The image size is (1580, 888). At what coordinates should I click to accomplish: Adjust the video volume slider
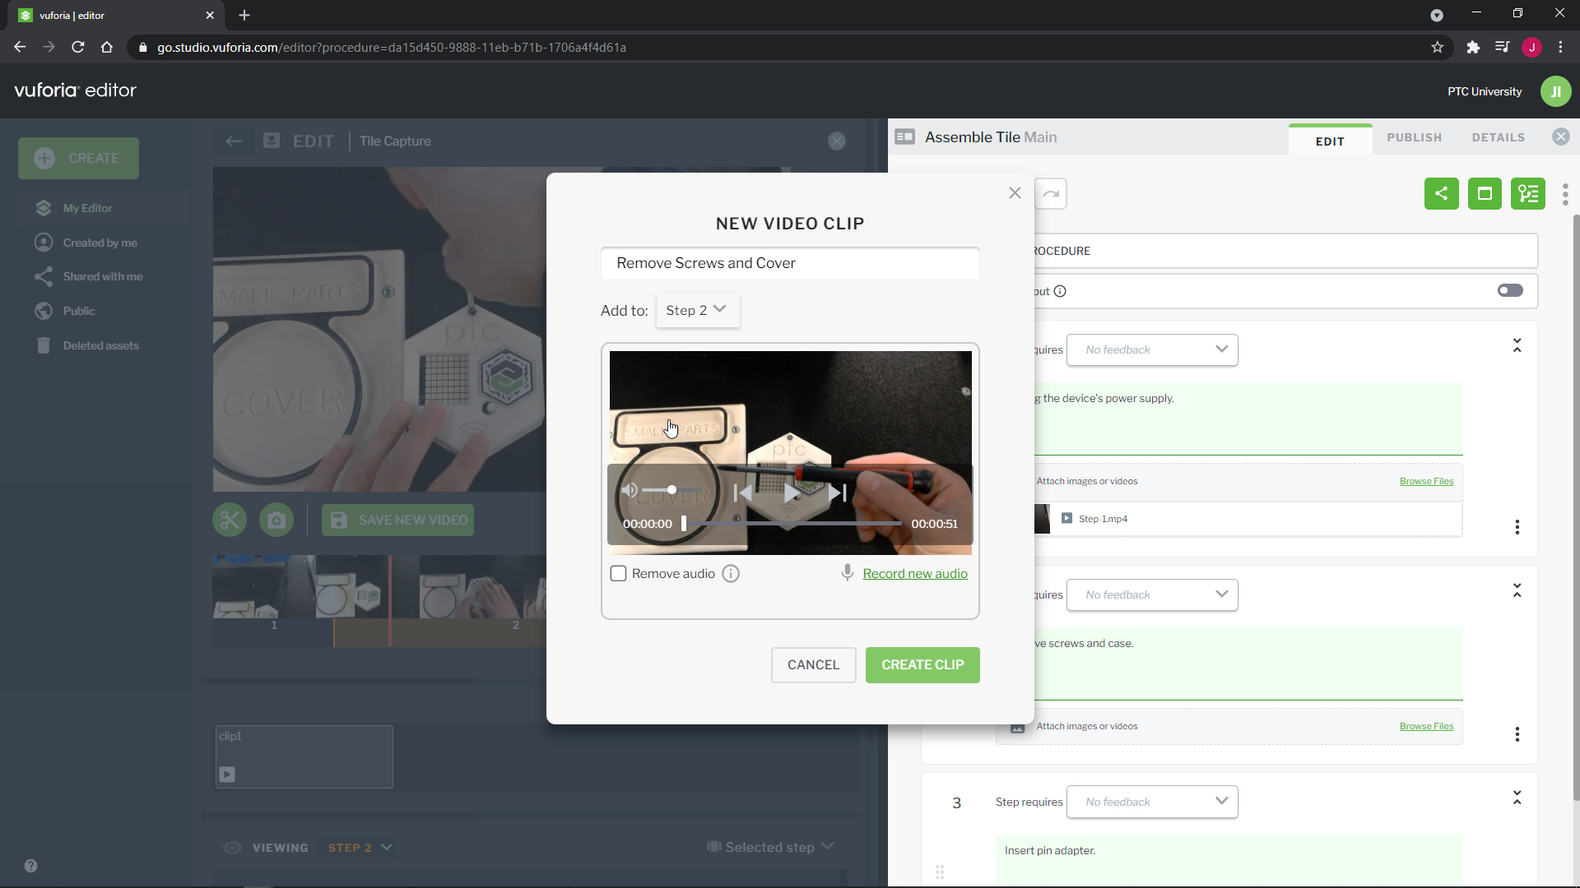coord(671,490)
